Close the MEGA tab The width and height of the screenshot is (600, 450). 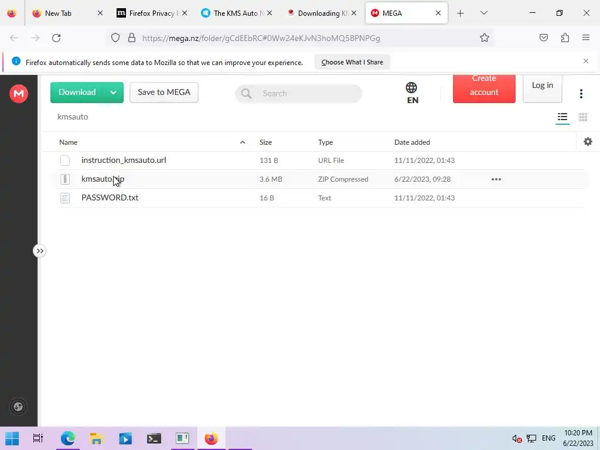coord(438,13)
